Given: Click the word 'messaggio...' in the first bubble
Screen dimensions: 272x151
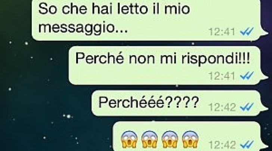Looking at the screenshot, I should [83, 28].
